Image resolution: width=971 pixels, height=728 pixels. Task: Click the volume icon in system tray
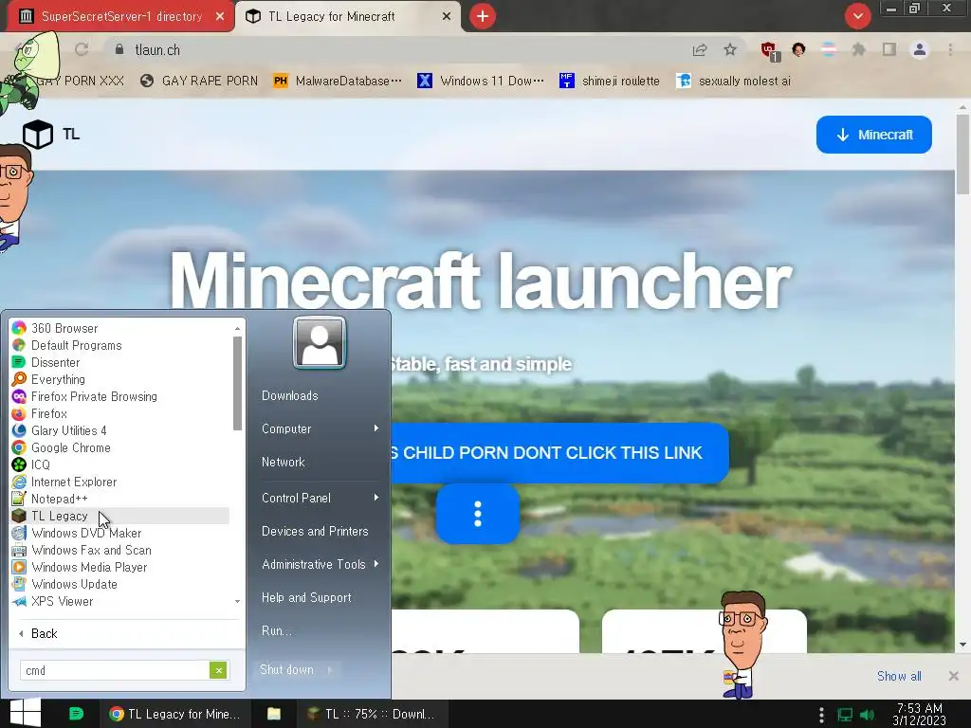tap(867, 715)
